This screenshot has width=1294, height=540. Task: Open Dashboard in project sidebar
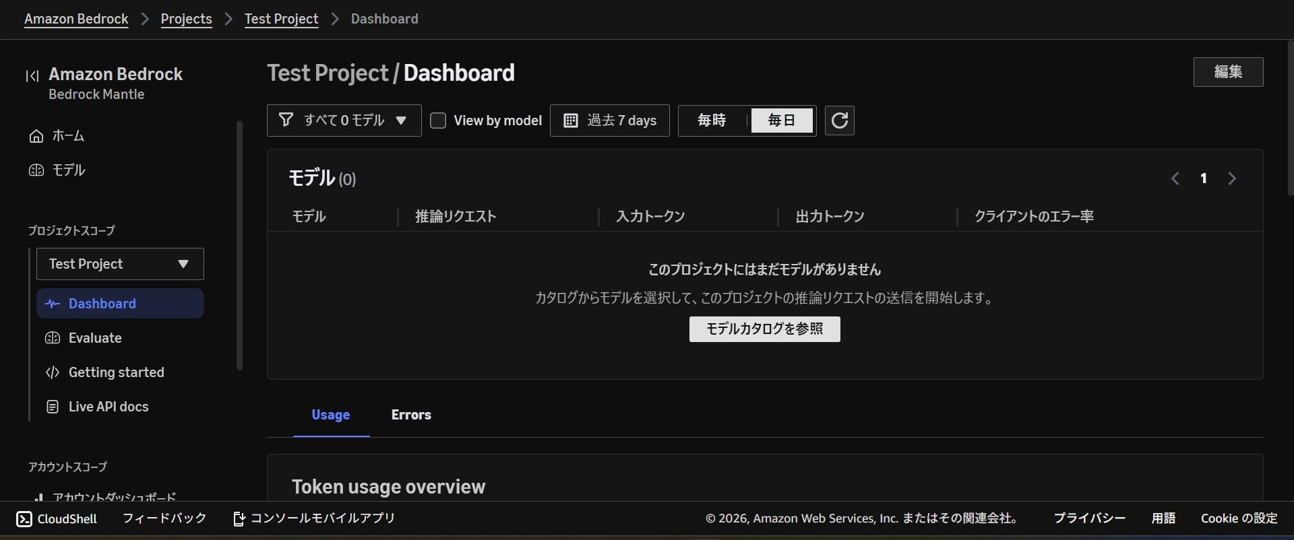click(x=120, y=304)
